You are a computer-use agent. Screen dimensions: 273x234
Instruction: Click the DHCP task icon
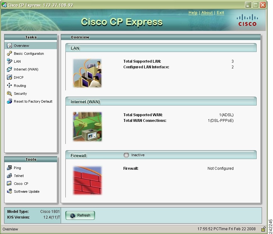pos(9,77)
